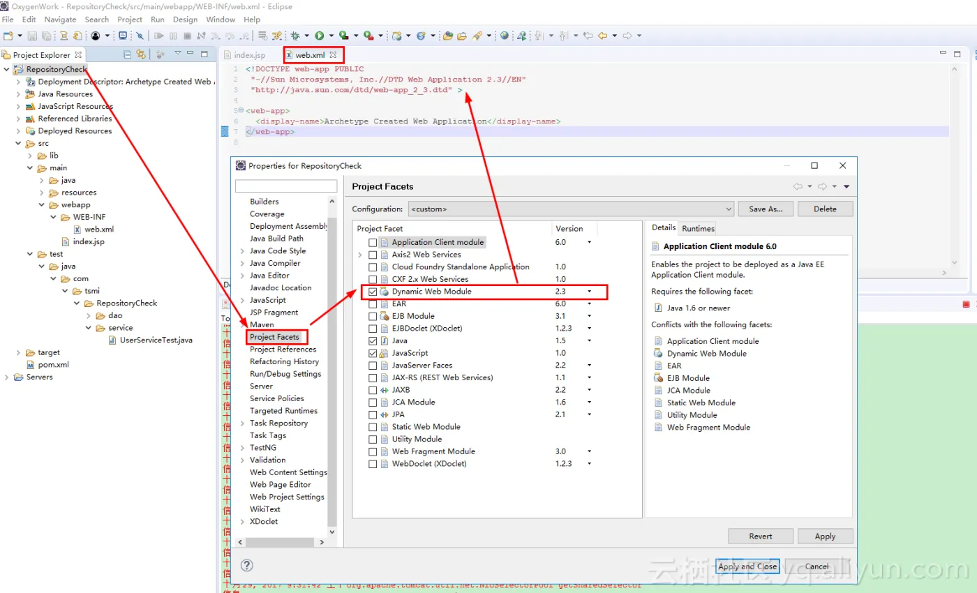Image resolution: width=977 pixels, height=593 pixels.
Task: Click the Apply button
Action: (x=825, y=536)
